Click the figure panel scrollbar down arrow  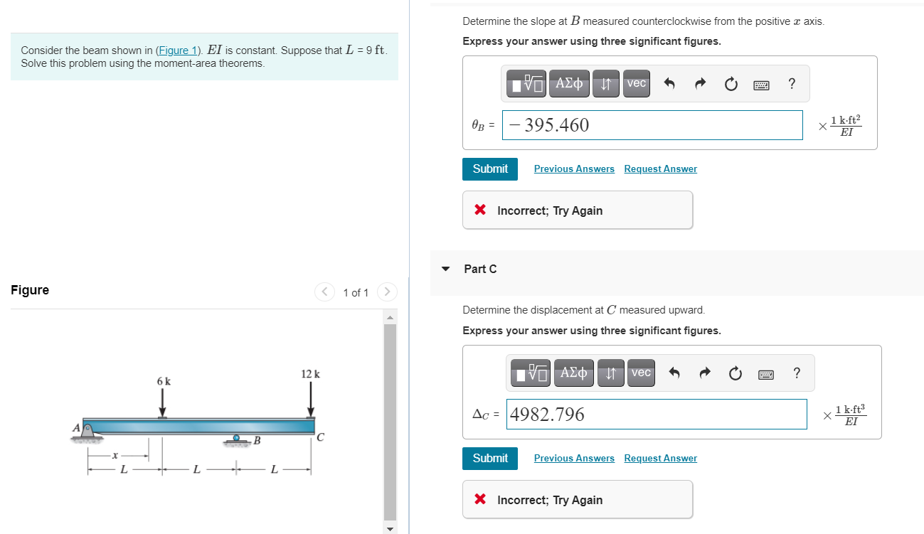(390, 528)
